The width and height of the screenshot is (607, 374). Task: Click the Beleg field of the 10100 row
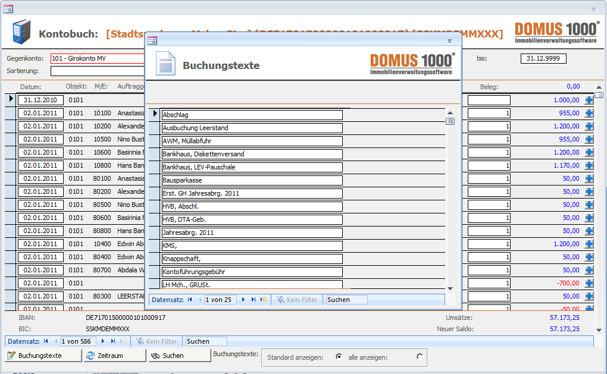[489, 114]
